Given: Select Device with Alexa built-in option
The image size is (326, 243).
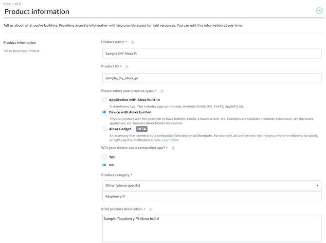Looking at the screenshot, I should click(105, 112).
